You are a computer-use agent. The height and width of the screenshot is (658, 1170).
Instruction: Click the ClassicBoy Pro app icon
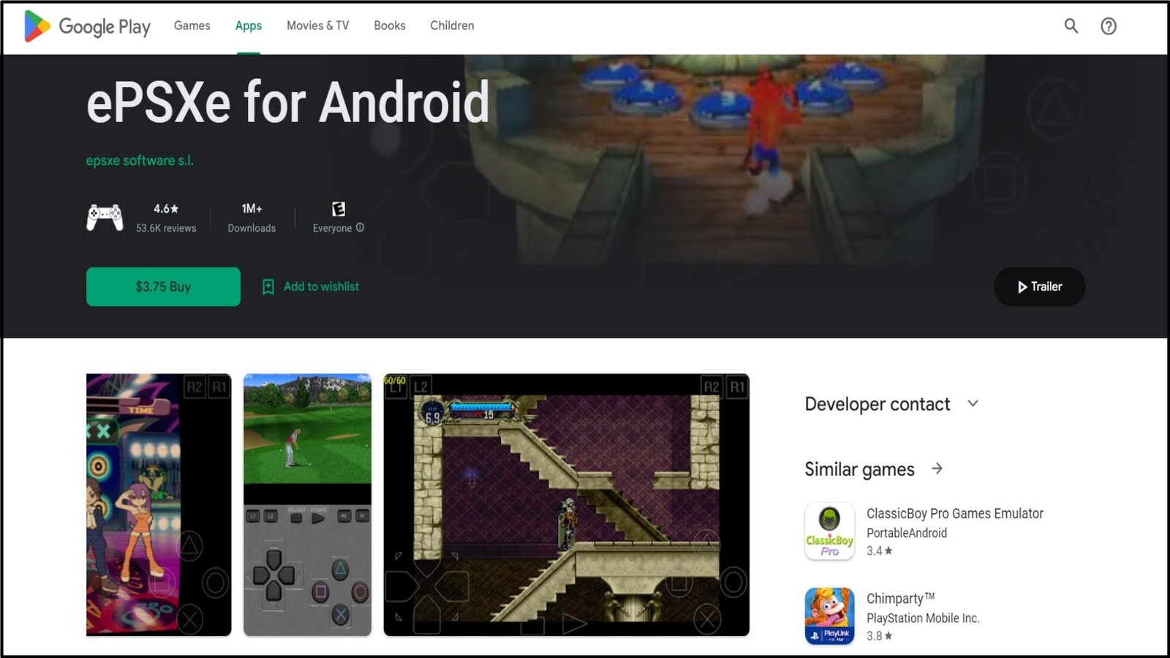[829, 532]
